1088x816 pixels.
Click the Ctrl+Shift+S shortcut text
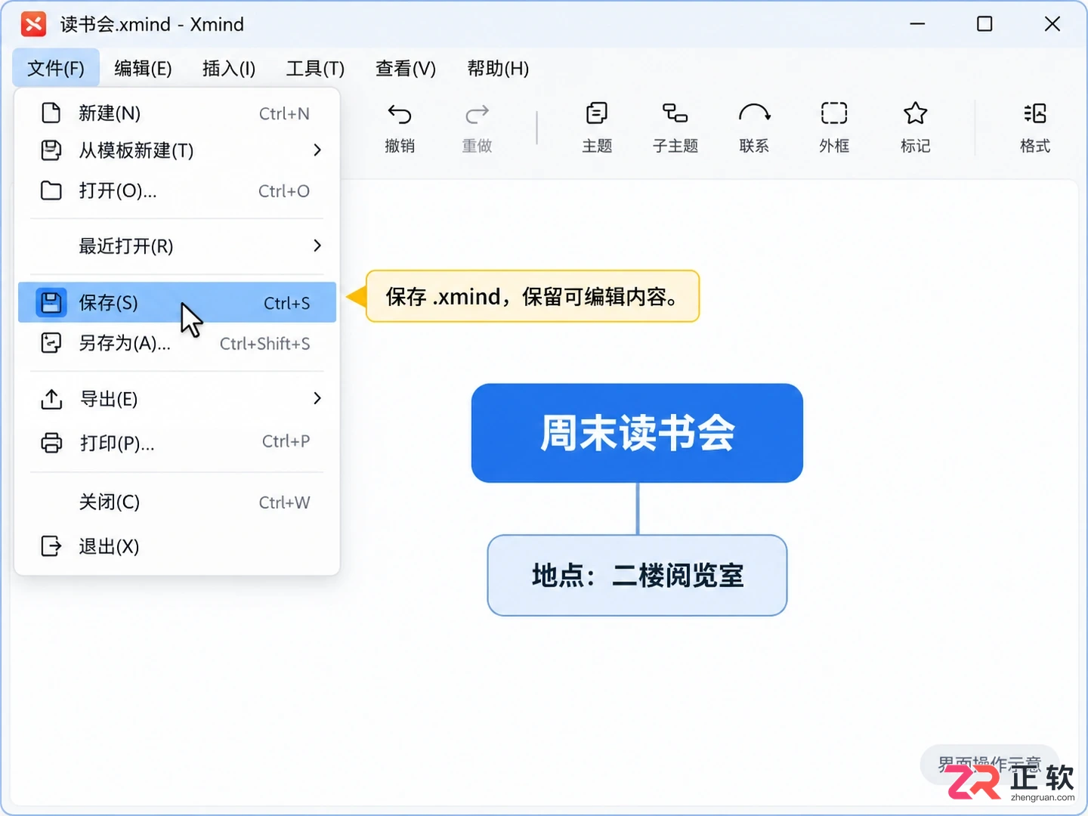tap(264, 344)
